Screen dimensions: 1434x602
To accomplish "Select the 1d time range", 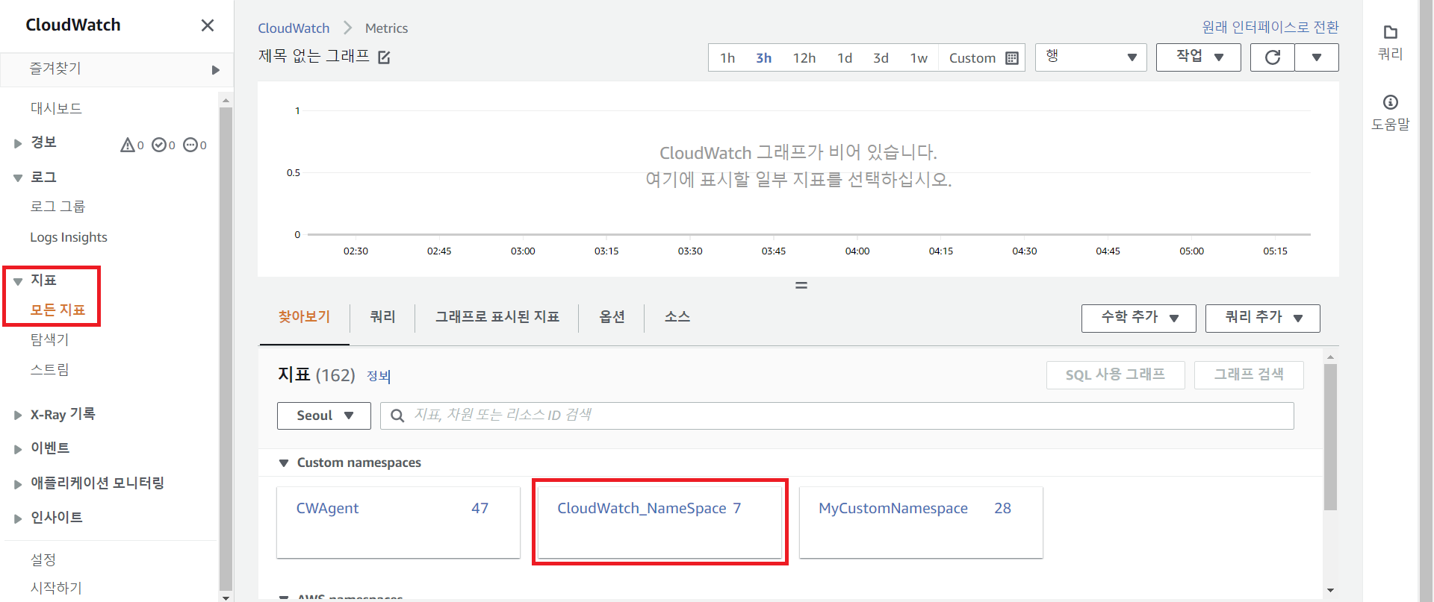I will (845, 58).
